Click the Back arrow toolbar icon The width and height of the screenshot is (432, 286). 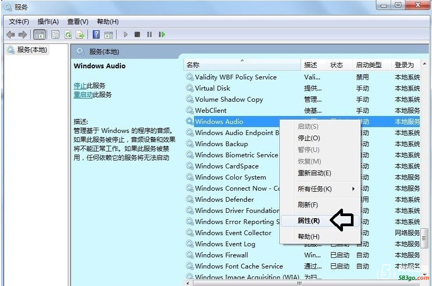point(11,34)
